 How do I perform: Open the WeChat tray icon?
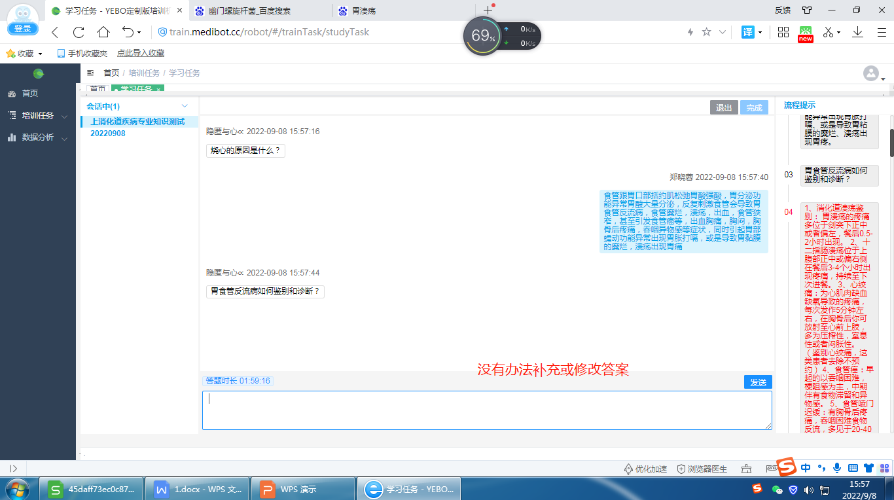(x=778, y=489)
